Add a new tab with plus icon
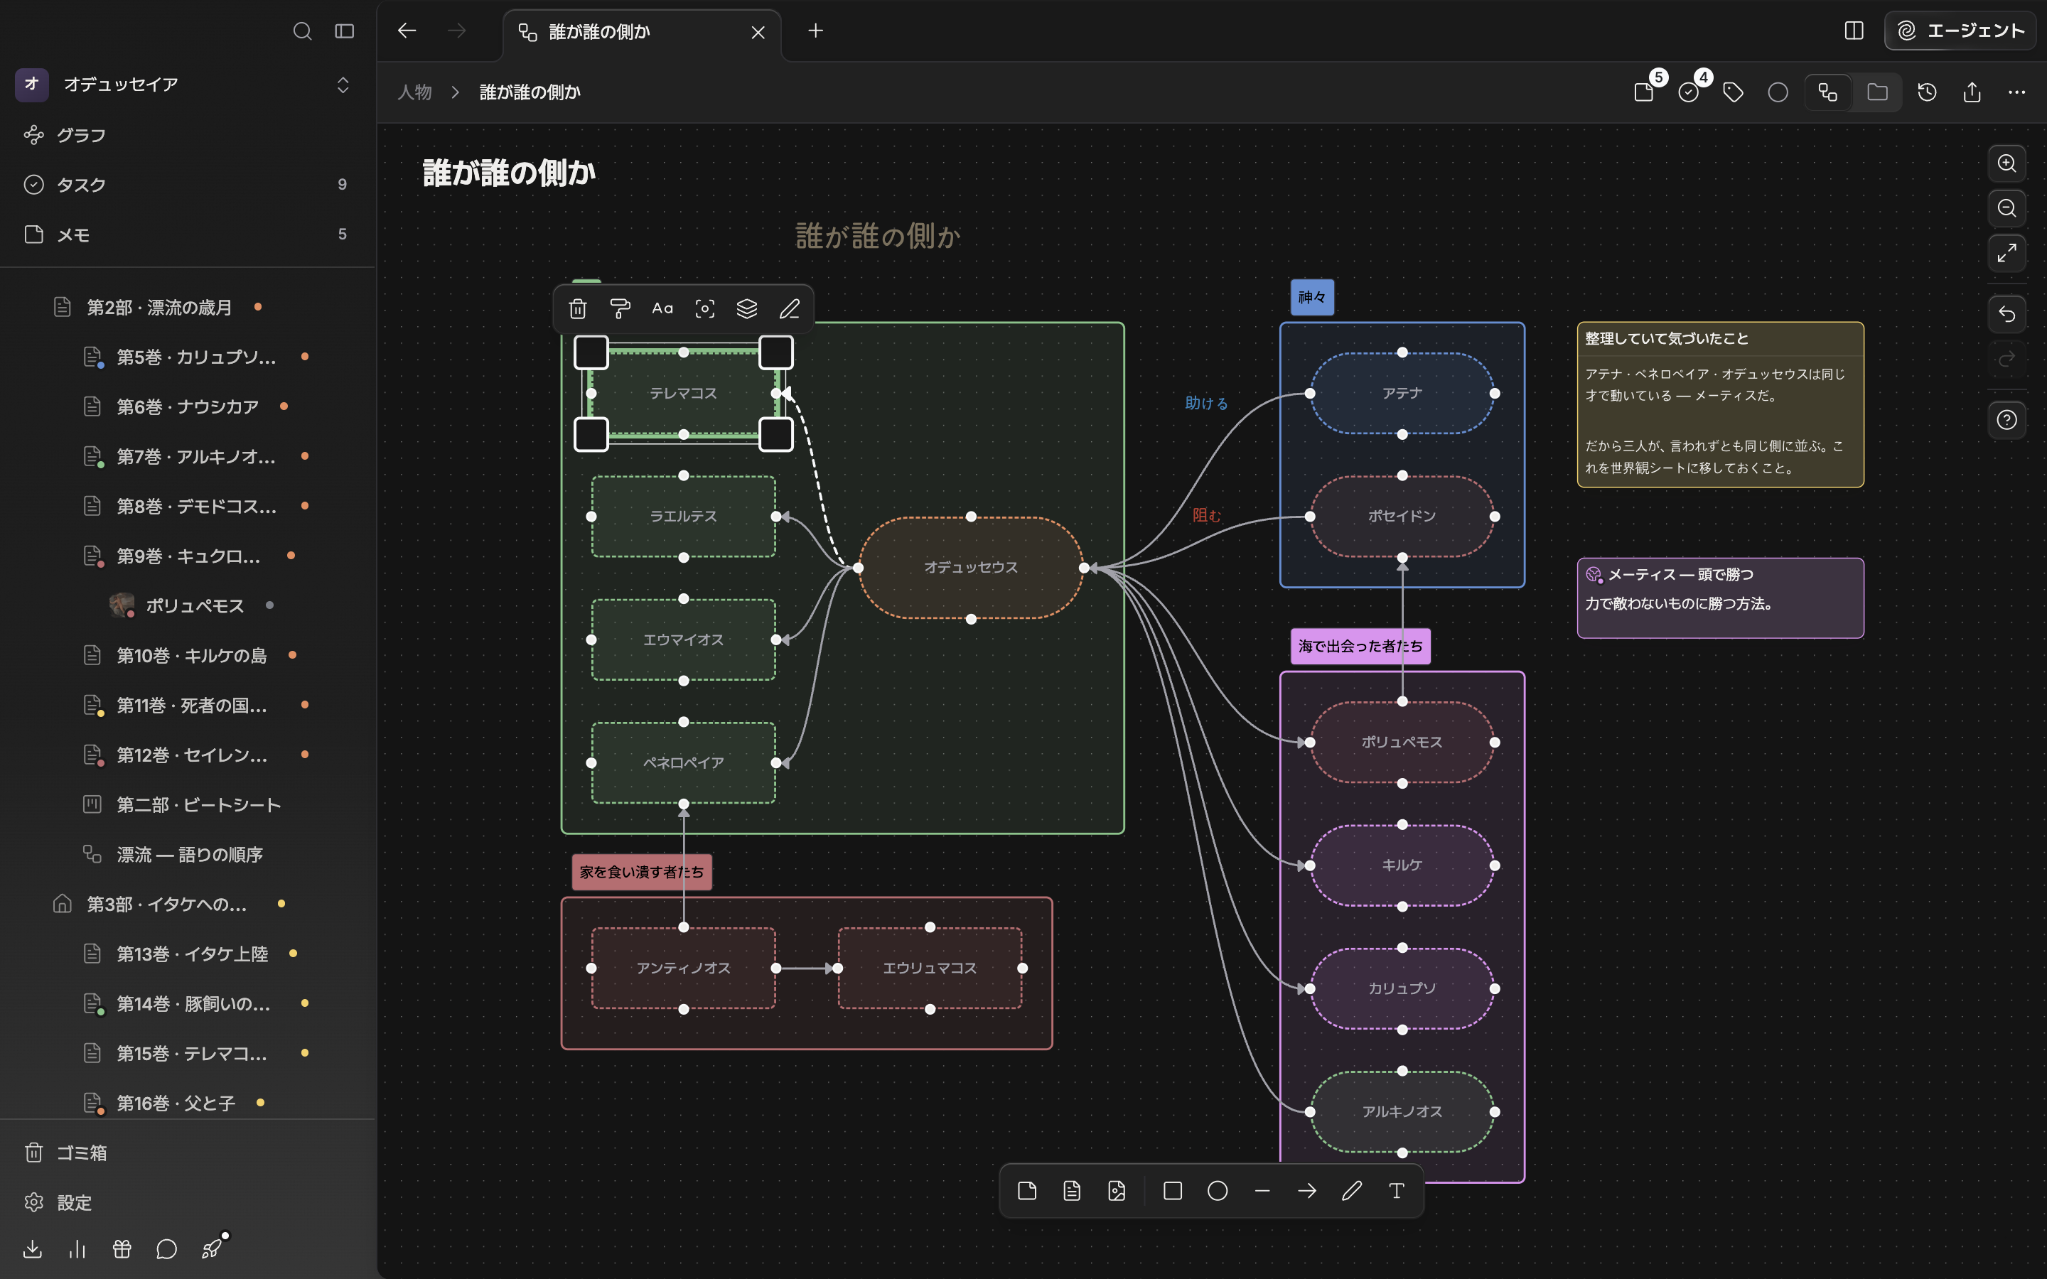Image resolution: width=2047 pixels, height=1279 pixels. click(x=815, y=31)
